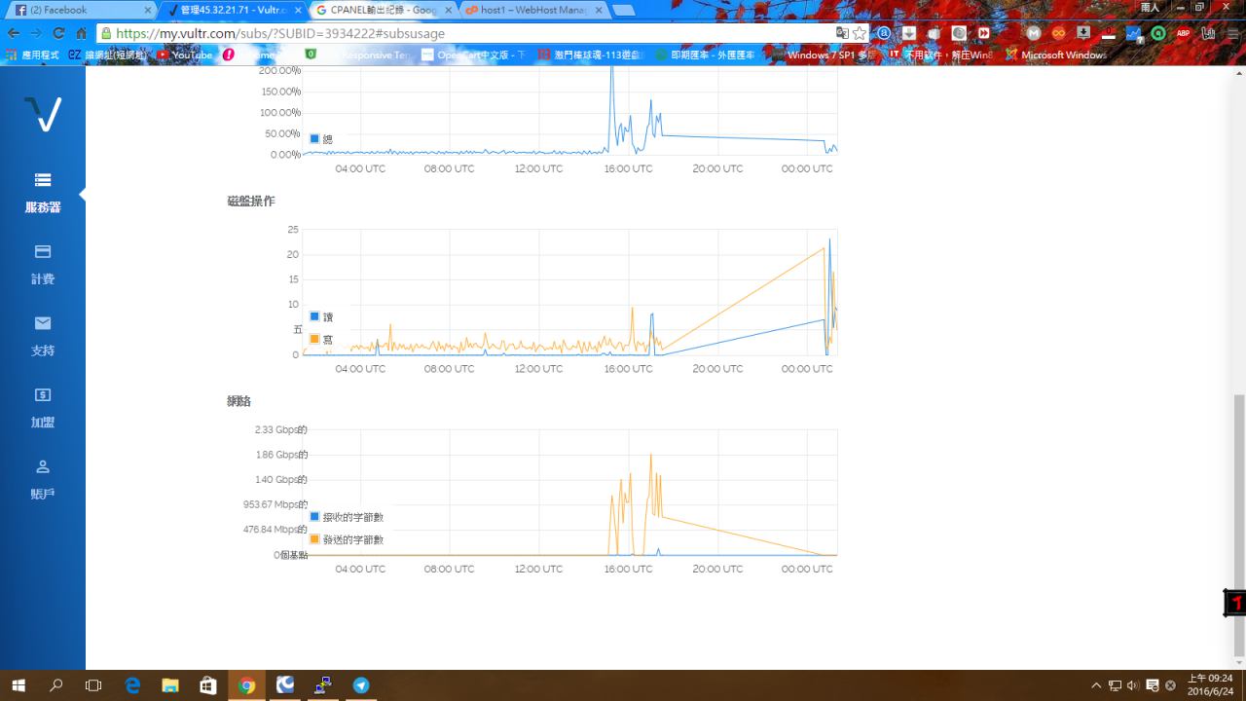Open the Microsoft Windows bookmark
Image resolution: width=1246 pixels, height=701 pixels.
[x=1056, y=55]
